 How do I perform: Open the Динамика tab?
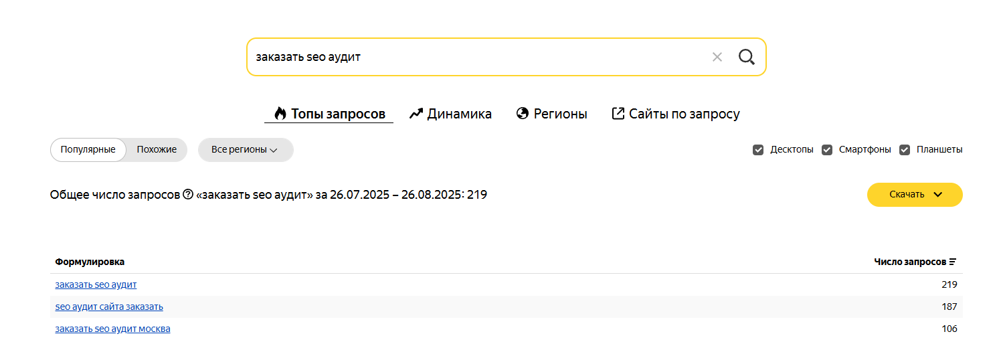(450, 114)
